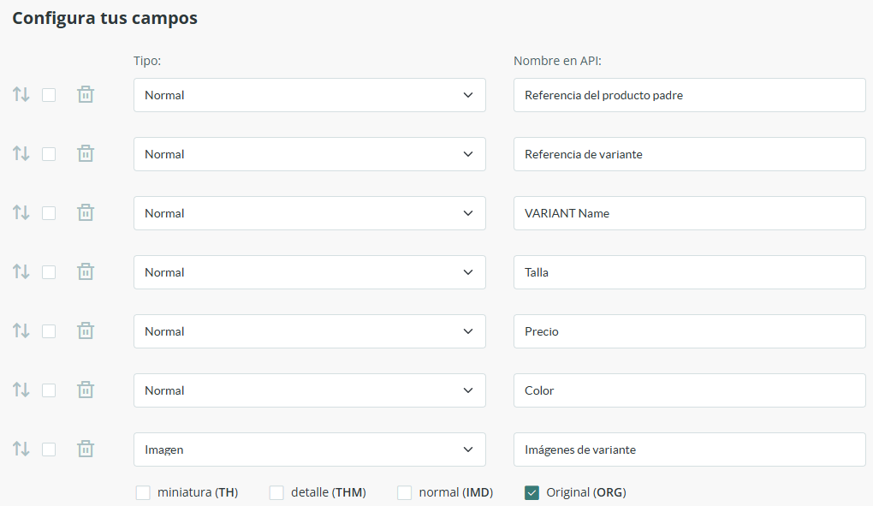Image resolution: width=873 pixels, height=506 pixels.
Task: Delete the Referencia del producto padre row
Action: click(x=86, y=95)
